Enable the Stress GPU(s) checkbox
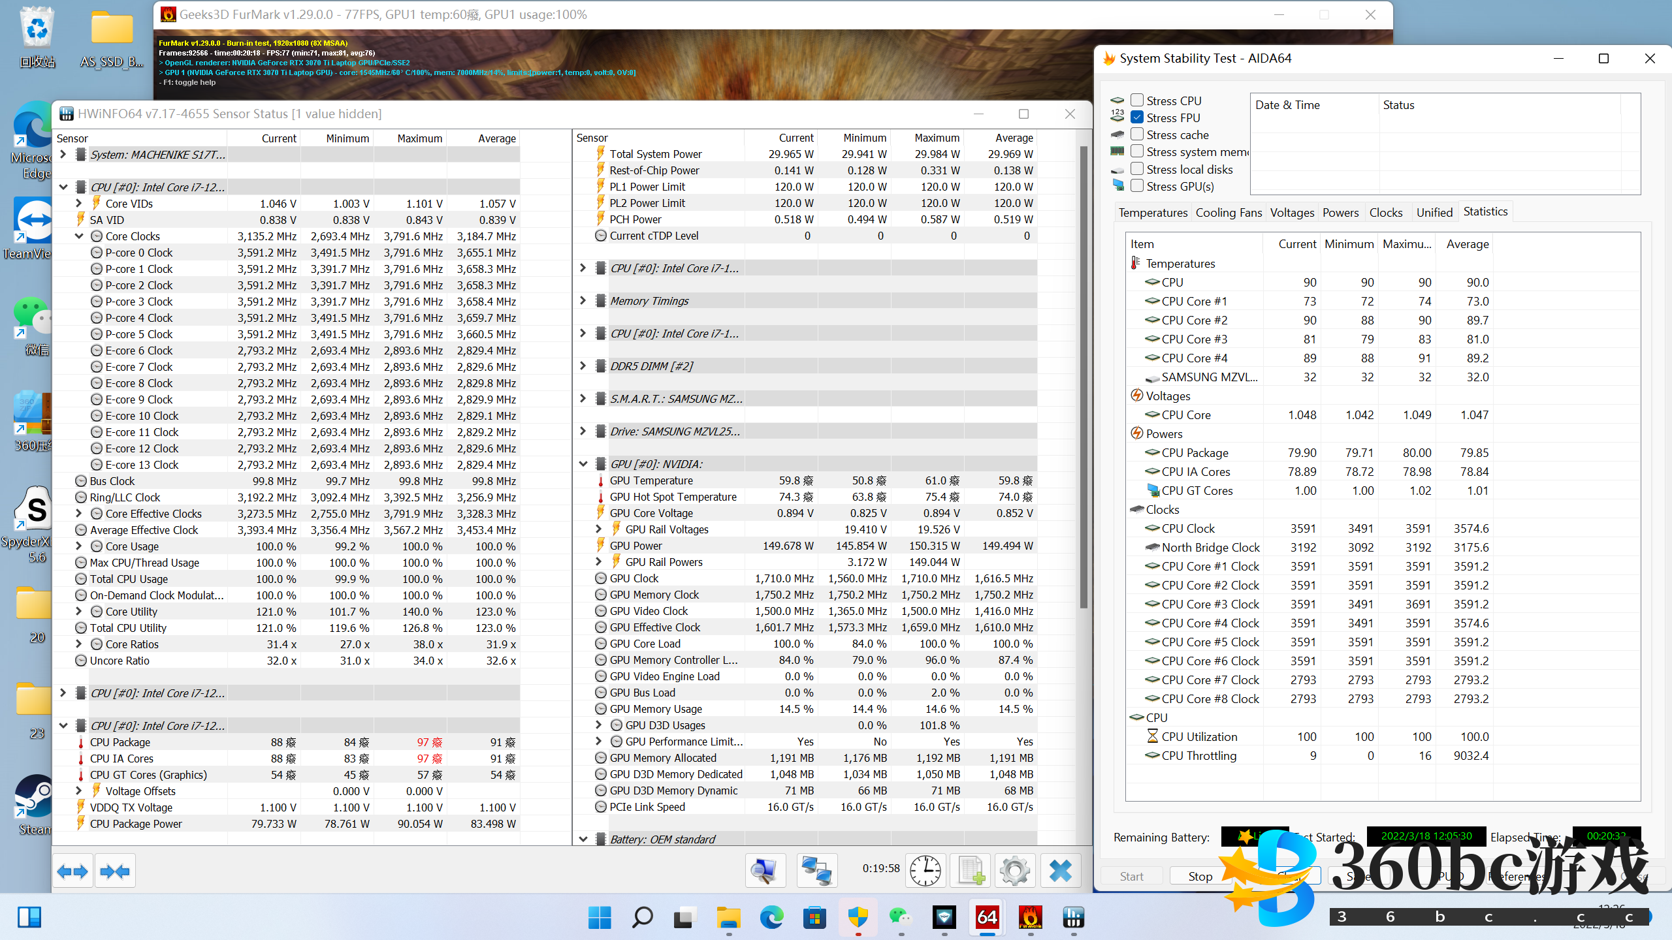The height and width of the screenshot is (940, 1672). (1137, 186)
